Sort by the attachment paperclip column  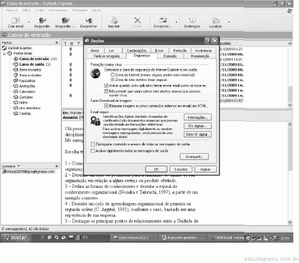tap(71, 44)
